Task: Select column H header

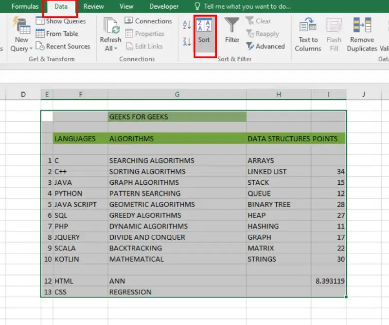Action: (279, 94)
